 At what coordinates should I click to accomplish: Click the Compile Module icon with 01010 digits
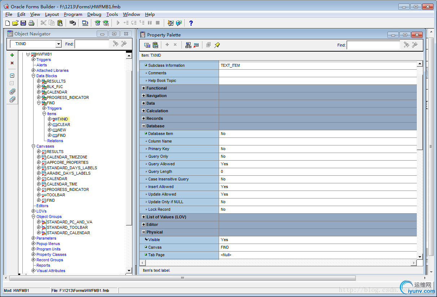pyautogui.click(x=85, y=23)
